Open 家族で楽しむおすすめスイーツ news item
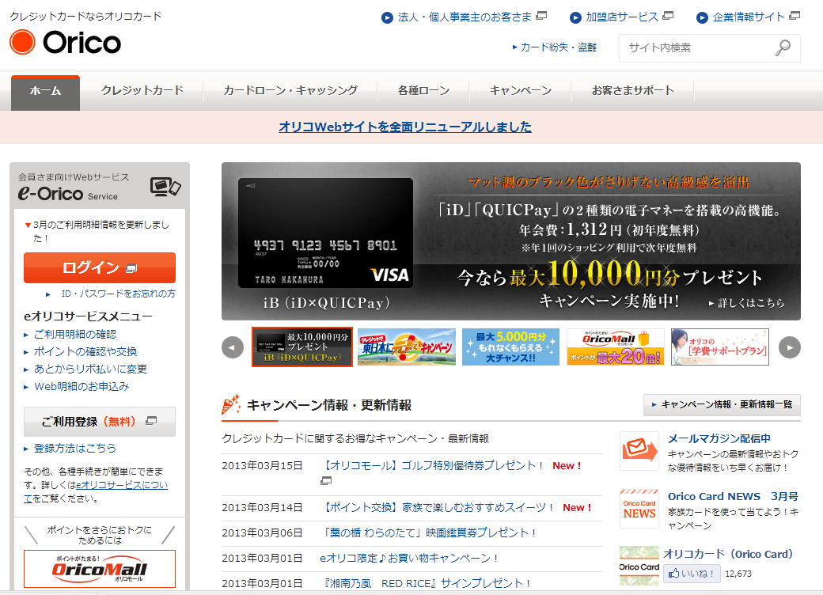 coord(438,507)
